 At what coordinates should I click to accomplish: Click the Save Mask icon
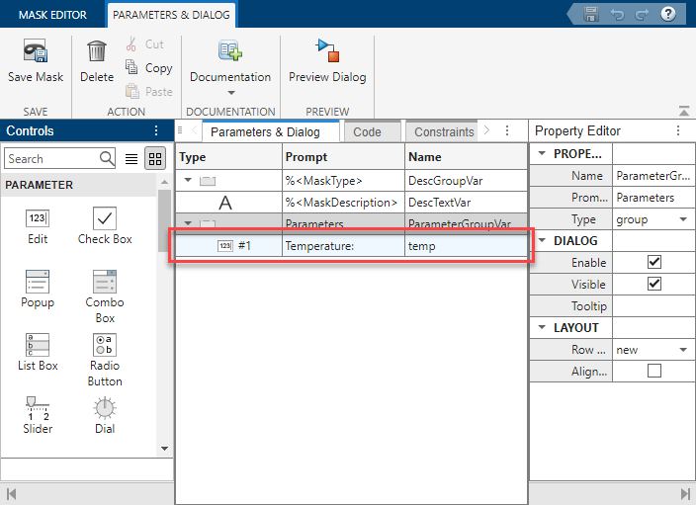pyautogui.click(x=36, y=52)
